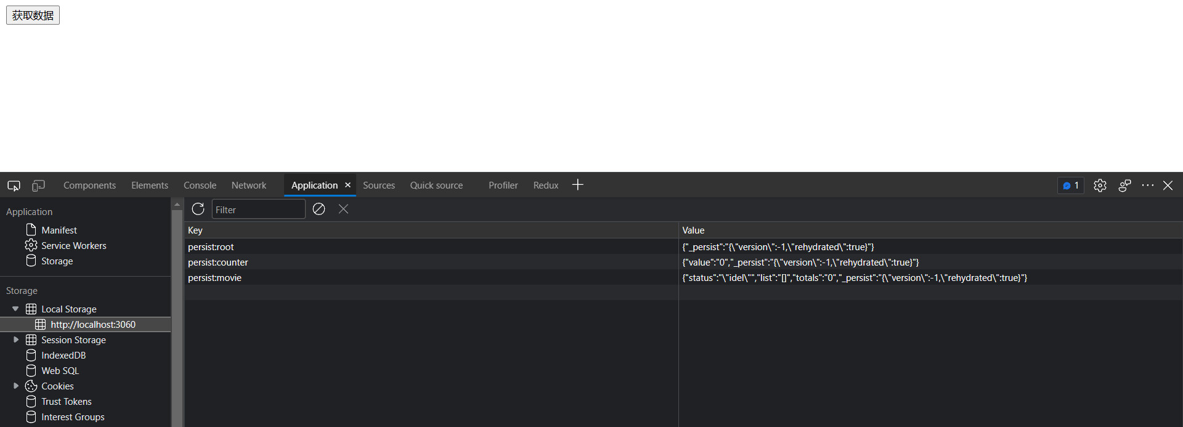Screen dimensions: 1183x427
Task: Open DevTools settings gear
Action: [1100, 185]
